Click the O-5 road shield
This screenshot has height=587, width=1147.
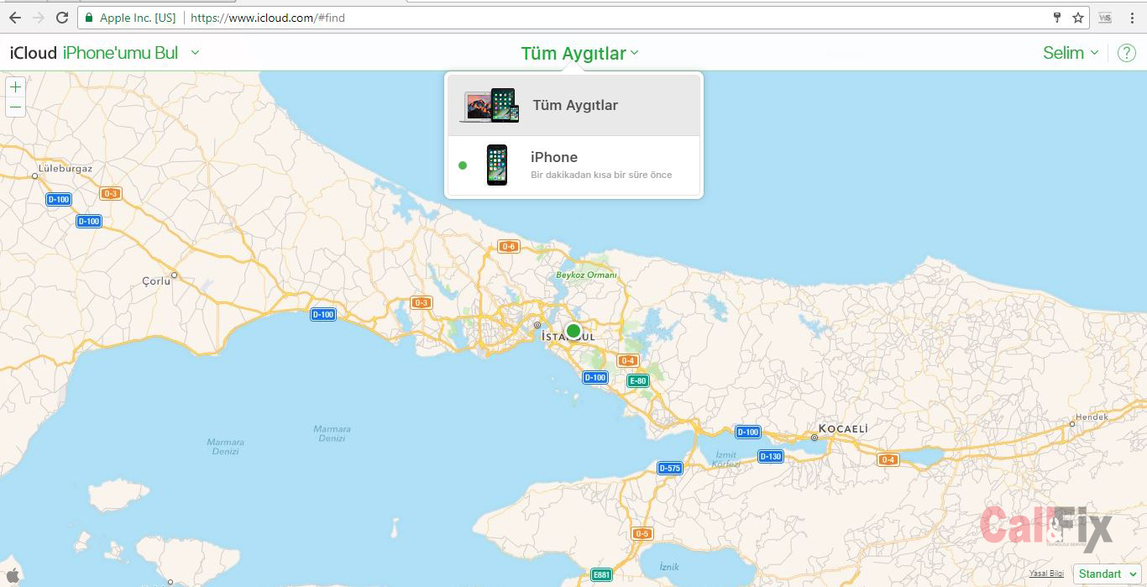642,533
